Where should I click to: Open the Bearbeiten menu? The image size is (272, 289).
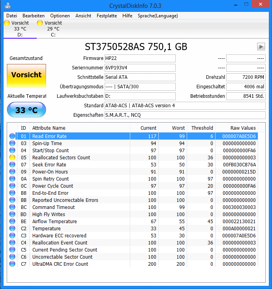point(34,16)
